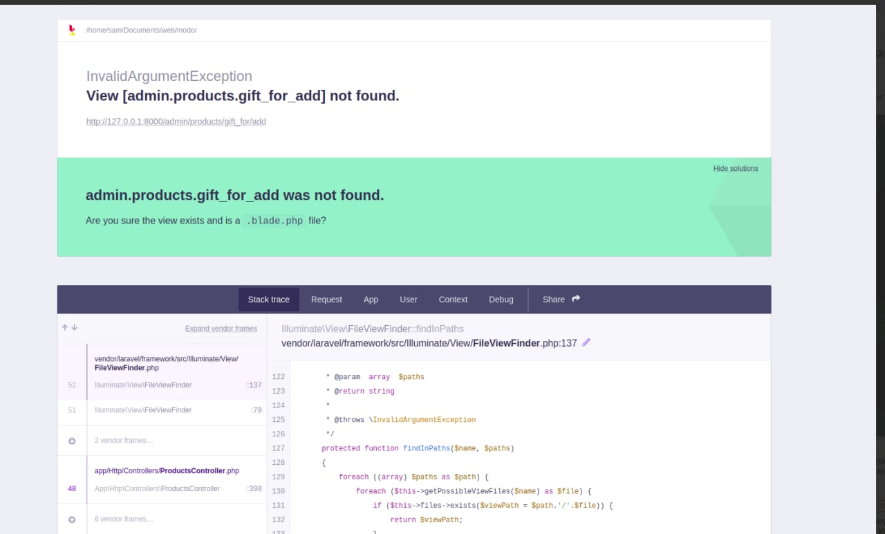
Task: Open the User tab
Action: click(409, 300)
